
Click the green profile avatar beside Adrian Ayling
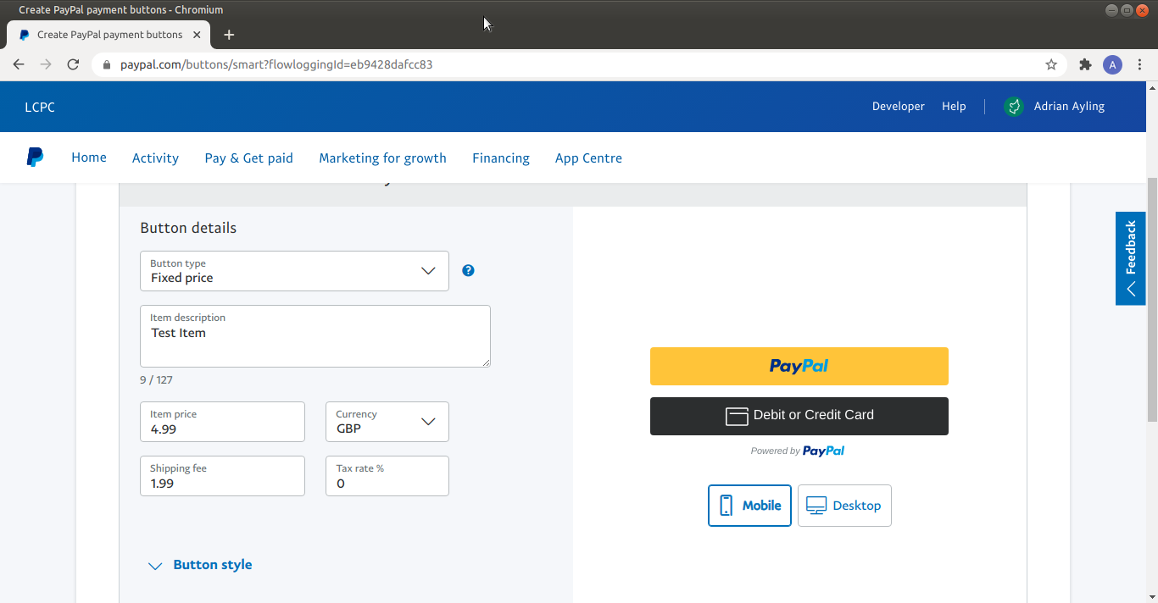point(1013,107)
